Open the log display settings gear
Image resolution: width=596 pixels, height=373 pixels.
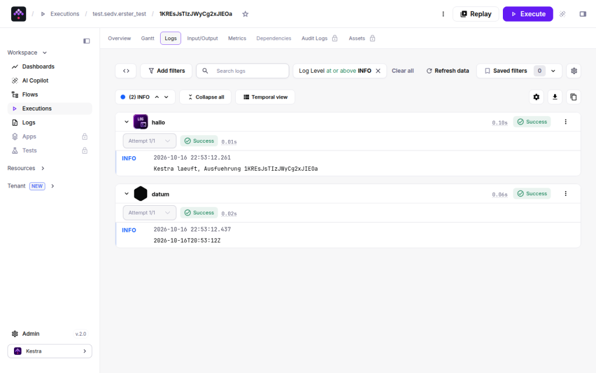(x=536, y=97)
